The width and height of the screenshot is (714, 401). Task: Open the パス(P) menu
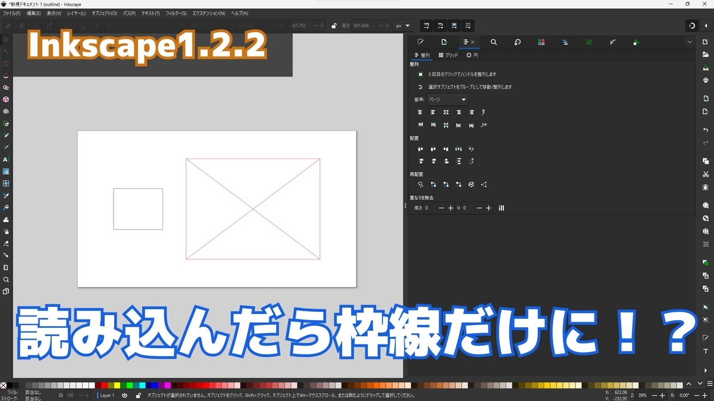coord(129,13)
